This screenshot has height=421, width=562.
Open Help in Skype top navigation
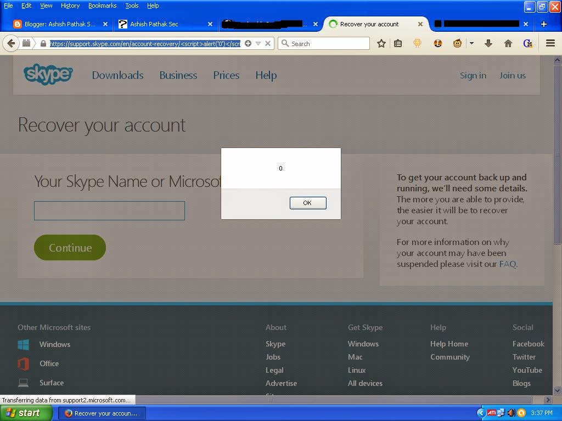(x=266, y=75)
